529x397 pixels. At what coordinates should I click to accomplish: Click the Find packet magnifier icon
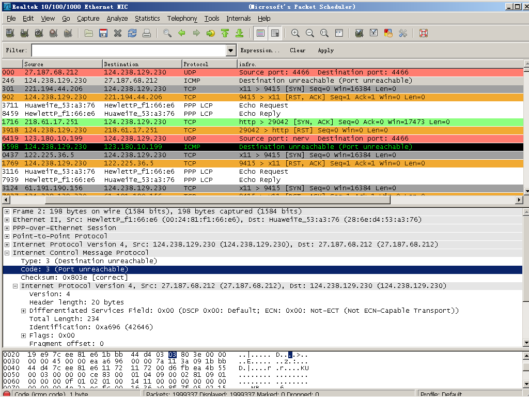click(167, 33)
